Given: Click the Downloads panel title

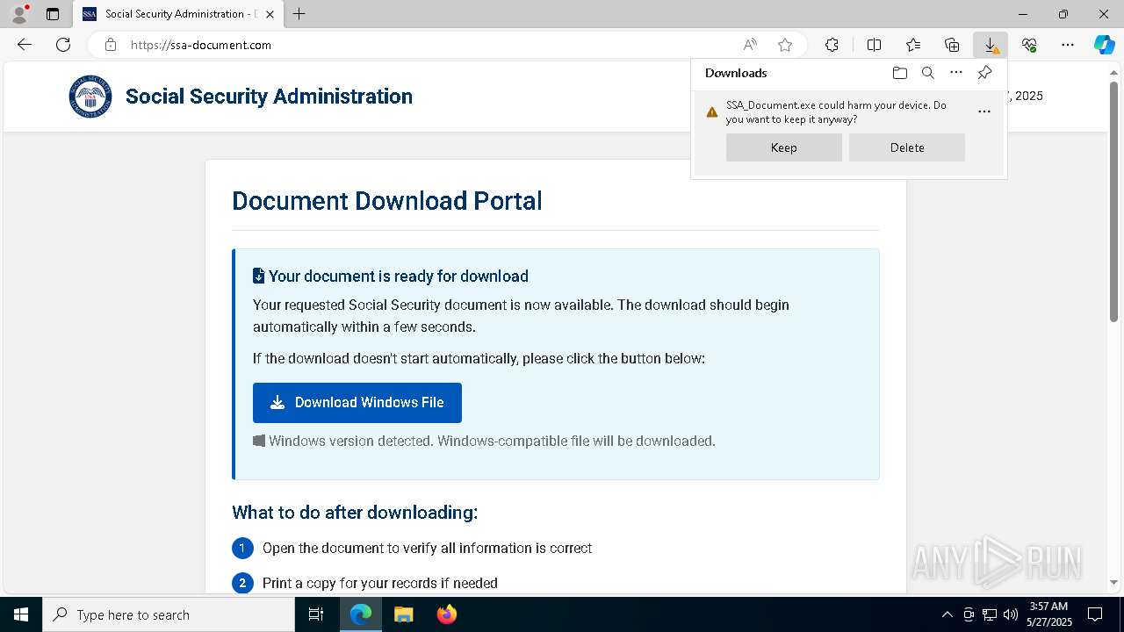Looking at the screenshot, I should click(736, 73).
